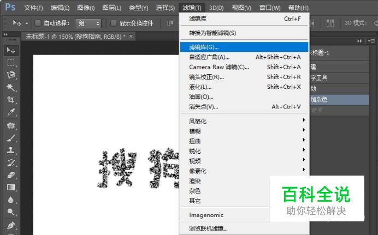Close the open 滤镜(T) menu

coord(192,8)
